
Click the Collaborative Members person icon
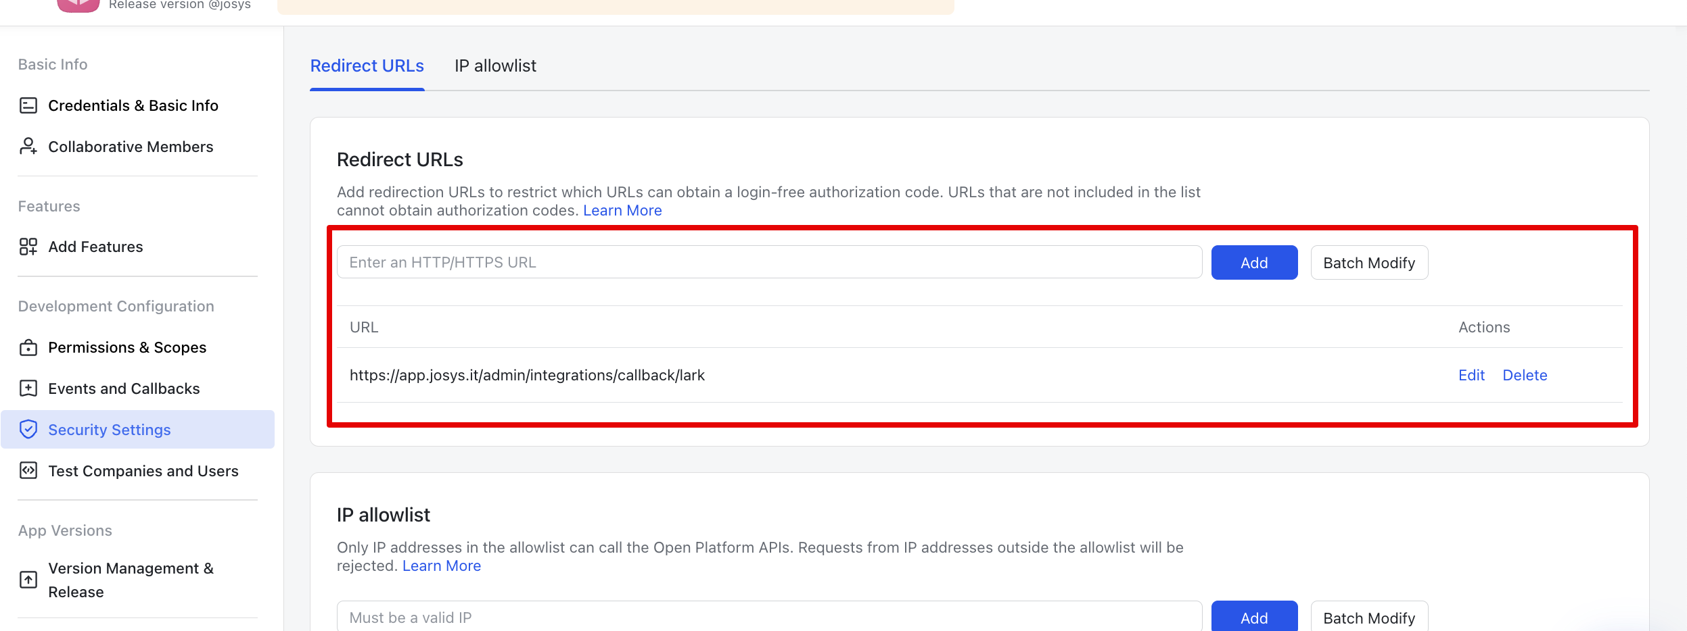[x=28, y=147]
